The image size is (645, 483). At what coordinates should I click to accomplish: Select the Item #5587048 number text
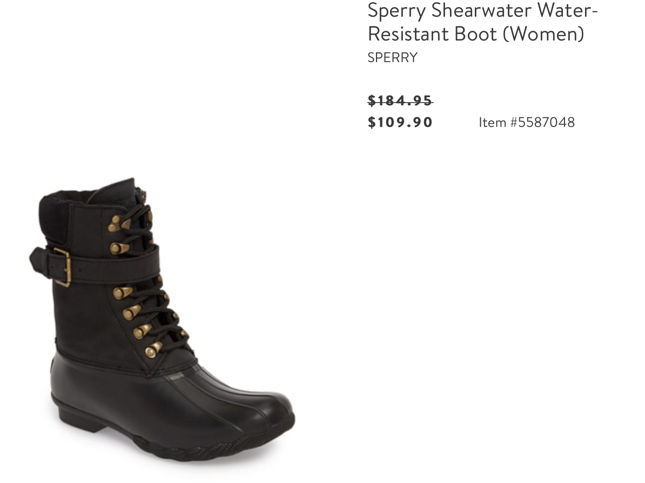527,122
